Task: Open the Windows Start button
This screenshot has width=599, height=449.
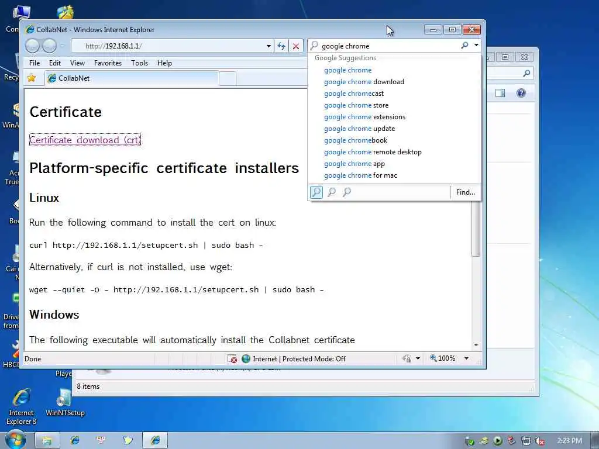Action: pos(15,439)
